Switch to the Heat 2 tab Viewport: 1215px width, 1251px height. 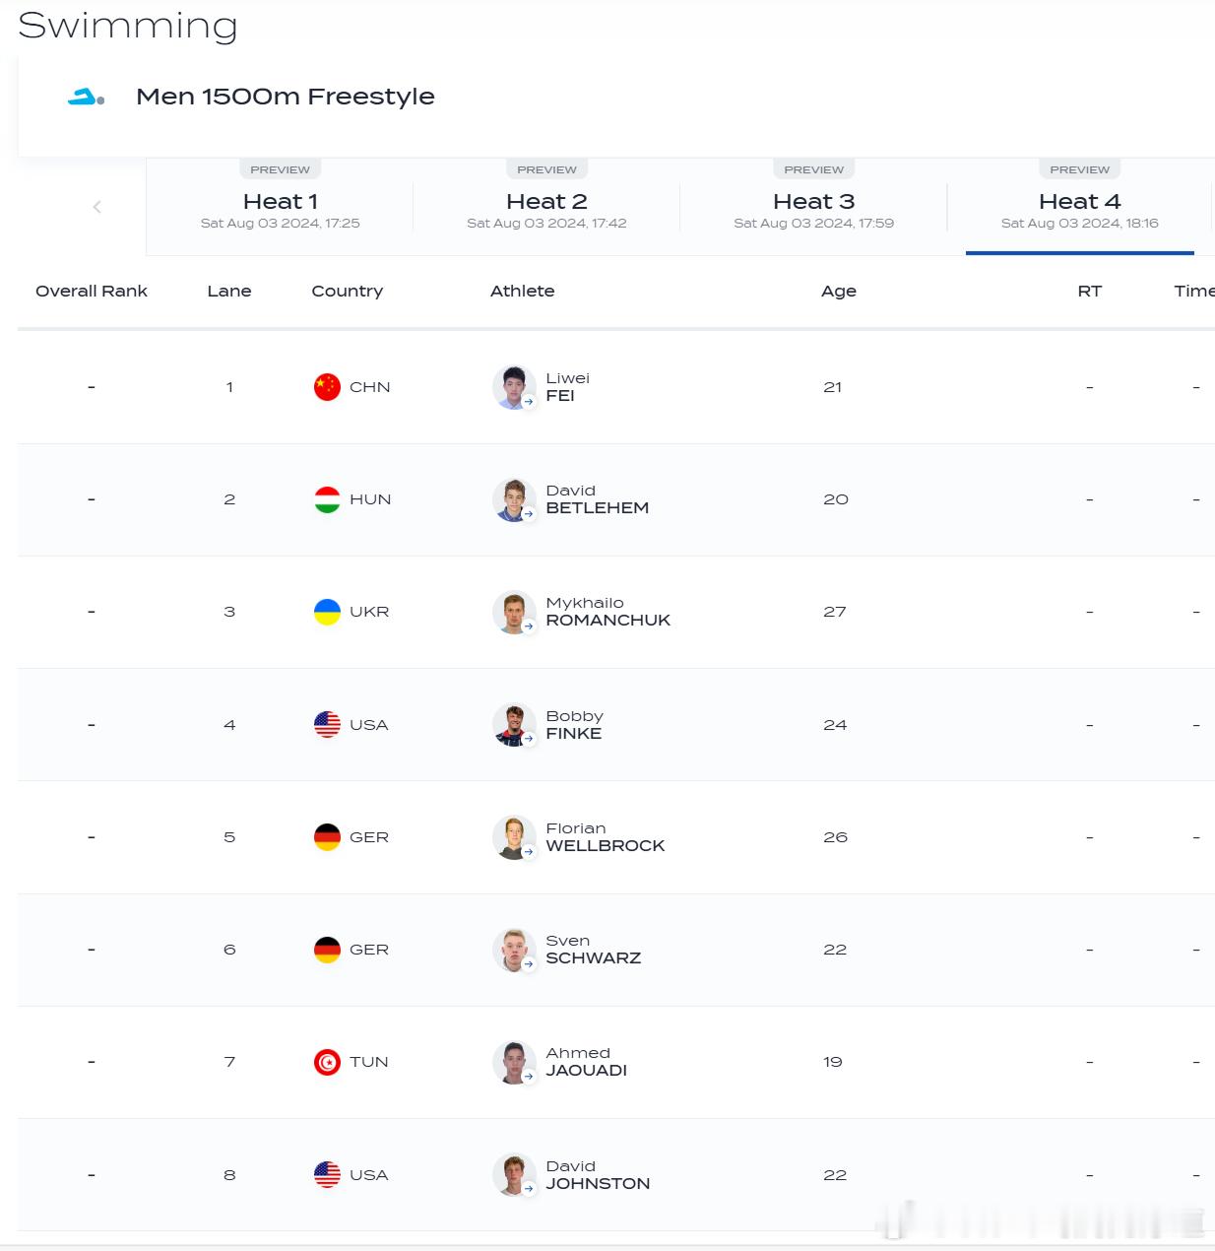coord(546,207)
